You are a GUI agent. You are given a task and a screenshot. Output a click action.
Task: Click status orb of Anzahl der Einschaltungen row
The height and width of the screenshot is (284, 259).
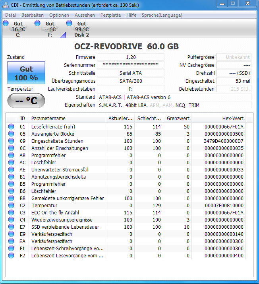(x=11, y=148)
